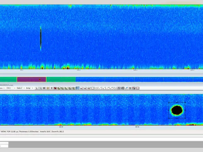Toggle the highlighted blue toolbar button
Screen dimensions: 203x152
pyautogui.click(x=77, y=88)
